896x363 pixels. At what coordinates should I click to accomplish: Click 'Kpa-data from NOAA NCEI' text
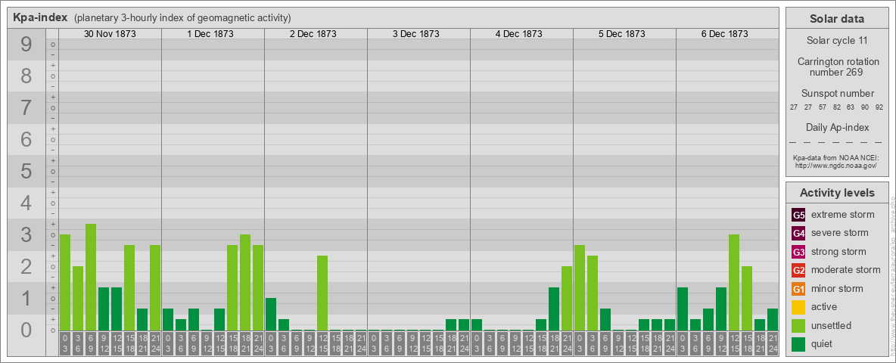coord(836,157)
